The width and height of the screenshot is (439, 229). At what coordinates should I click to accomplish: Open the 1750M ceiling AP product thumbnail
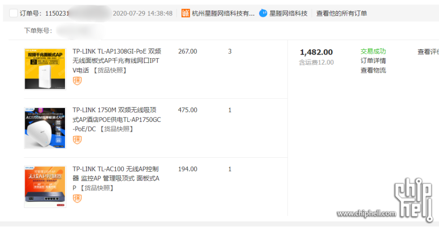pos(45,128)
